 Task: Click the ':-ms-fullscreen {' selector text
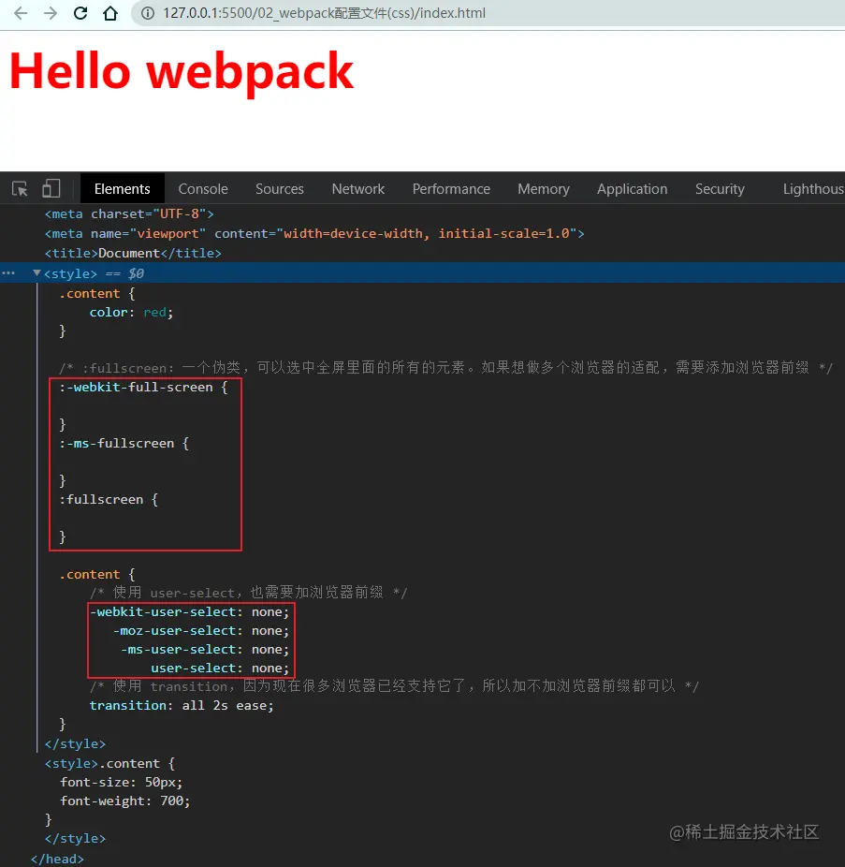(x=124, y=444)
